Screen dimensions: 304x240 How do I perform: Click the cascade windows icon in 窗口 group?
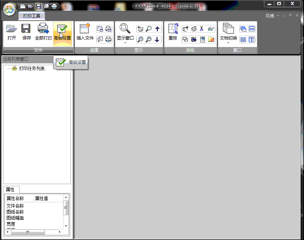tap(243, 29)
